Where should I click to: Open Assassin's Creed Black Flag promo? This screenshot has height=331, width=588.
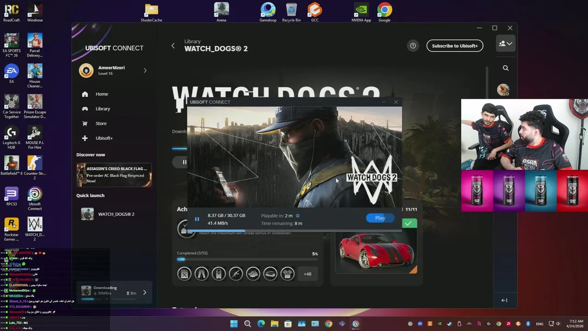[x=114, y=175]
